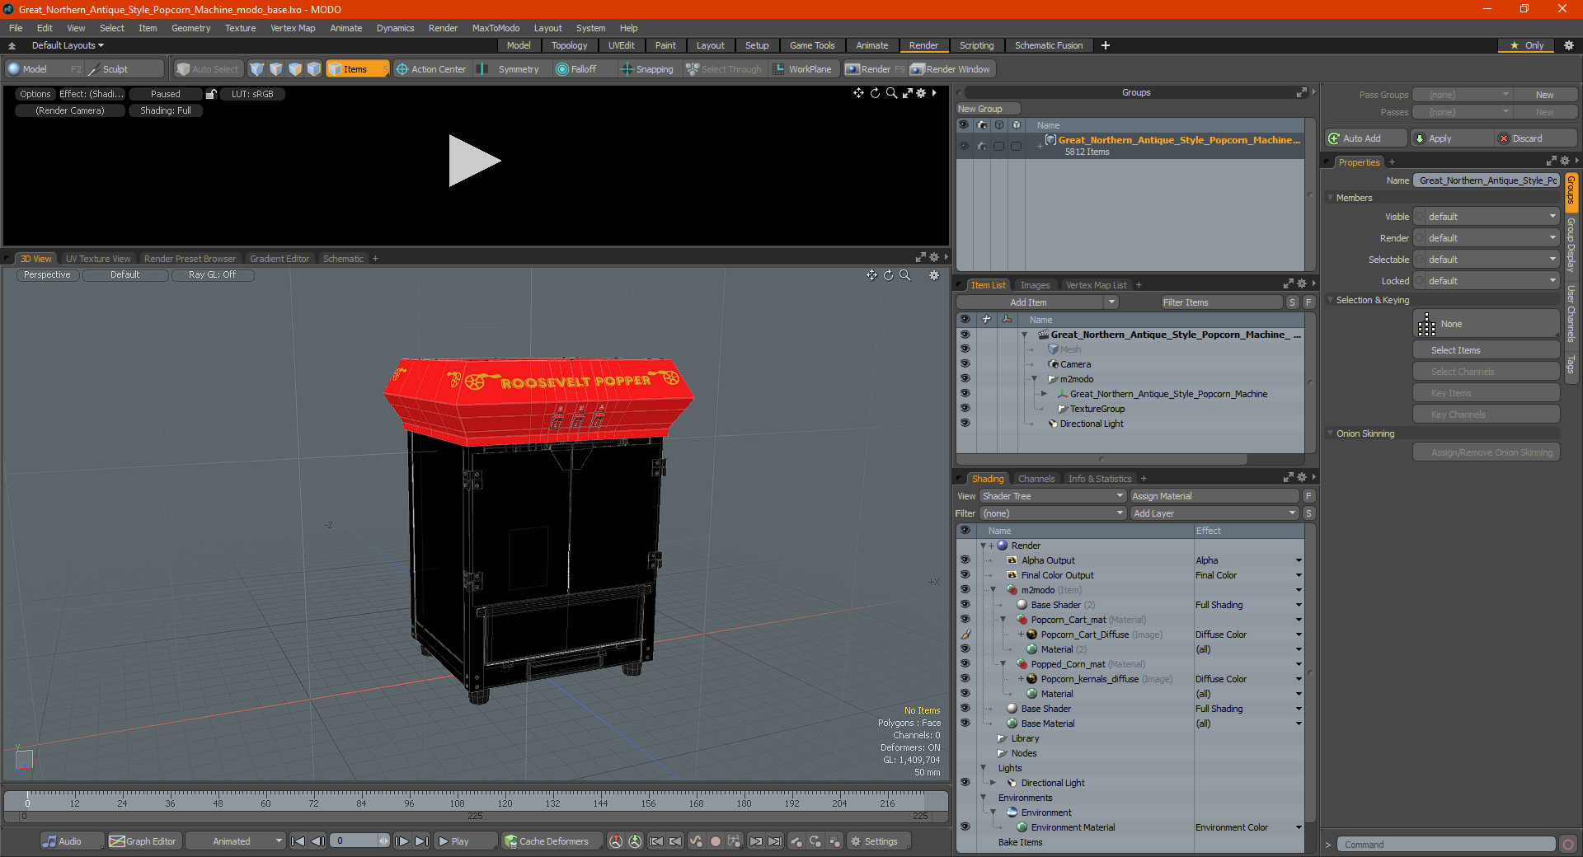Expand Directional Light in Shader Tree

[x=993, y=783]
